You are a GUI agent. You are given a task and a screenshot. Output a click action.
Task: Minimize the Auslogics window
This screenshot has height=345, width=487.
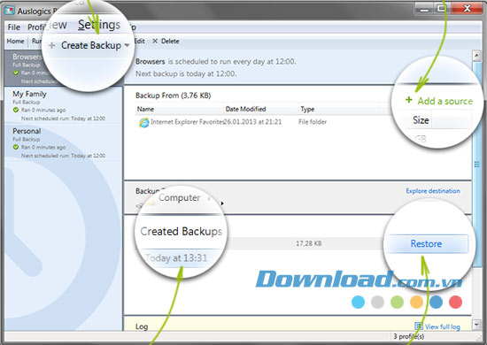pyautogui.click(x=424, y=9)
